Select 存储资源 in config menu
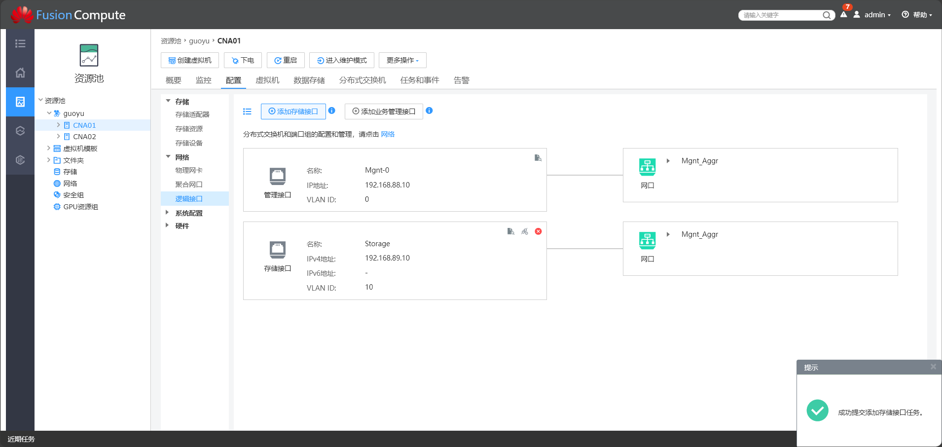The height and width of the screenshot is (447, 942). (x=189, y=129)
